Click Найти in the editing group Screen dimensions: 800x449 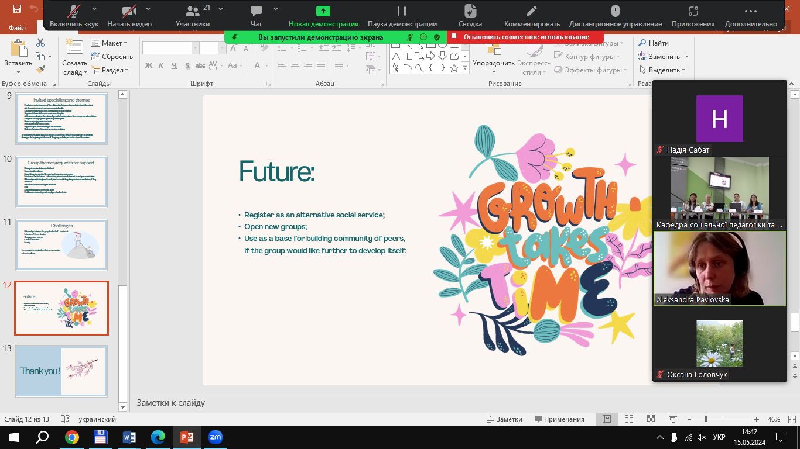[654, 43]
